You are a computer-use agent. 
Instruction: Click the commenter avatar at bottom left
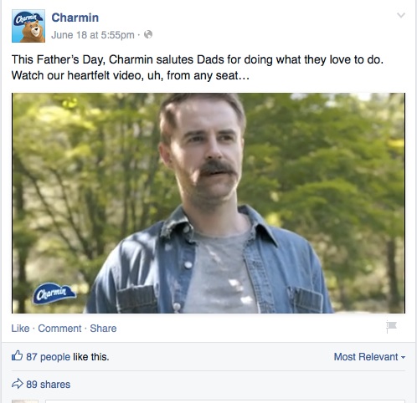pos(25,401)
